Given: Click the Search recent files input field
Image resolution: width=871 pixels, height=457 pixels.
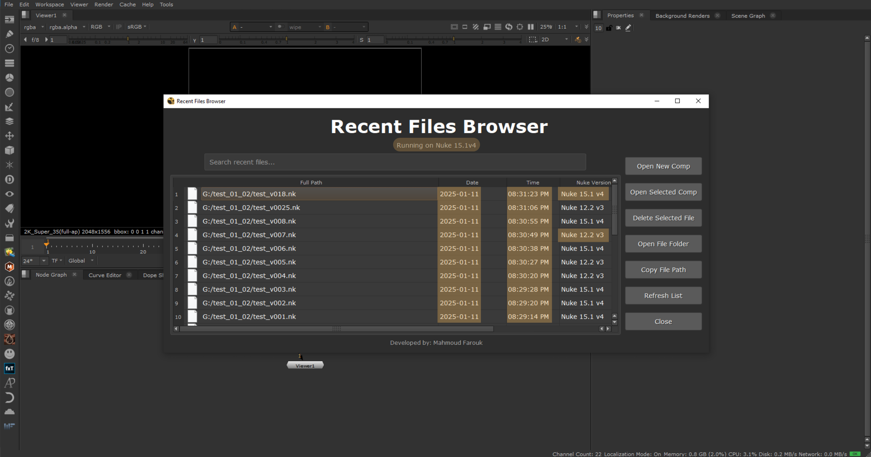Looking at the screenshot, I should [395, 162].
